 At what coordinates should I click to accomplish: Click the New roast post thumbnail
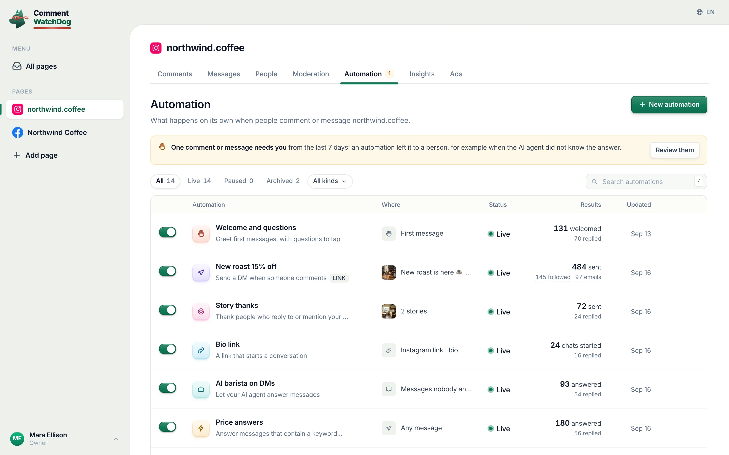click(389, 272)
